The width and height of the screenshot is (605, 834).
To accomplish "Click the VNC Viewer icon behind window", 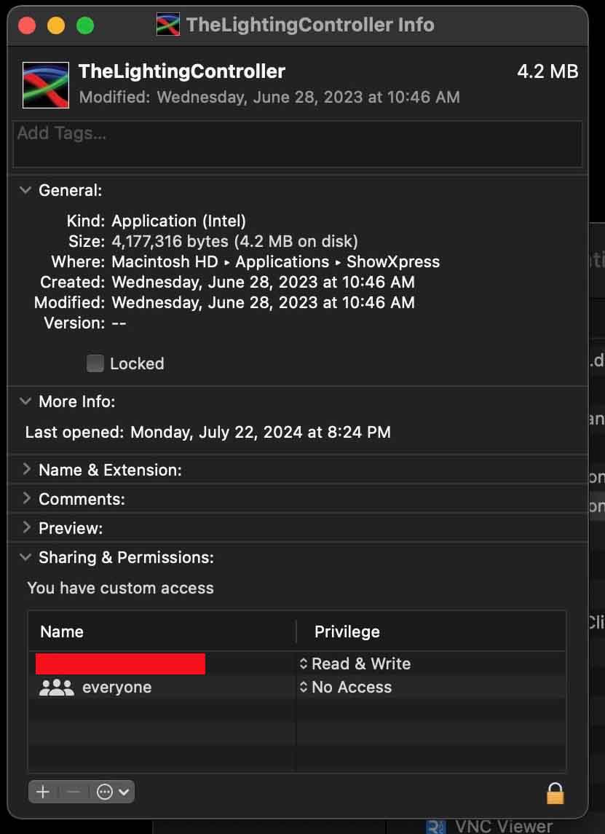I will tap(436, 827).
